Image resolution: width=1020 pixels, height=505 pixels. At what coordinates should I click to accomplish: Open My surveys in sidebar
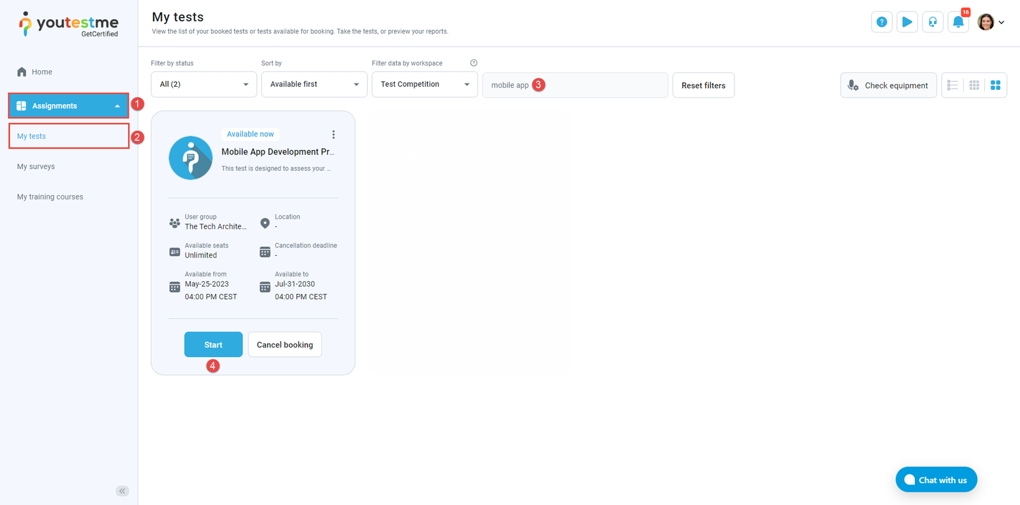[36, 166]
